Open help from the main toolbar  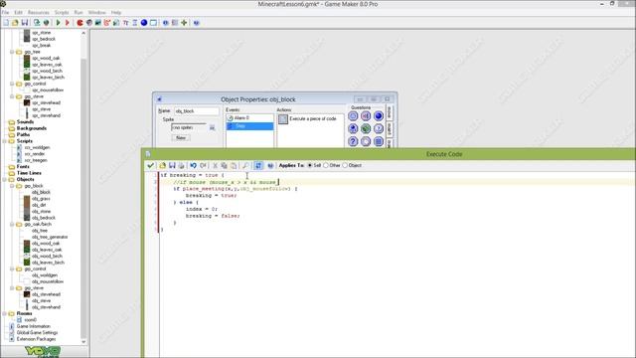tap(197, 23)
